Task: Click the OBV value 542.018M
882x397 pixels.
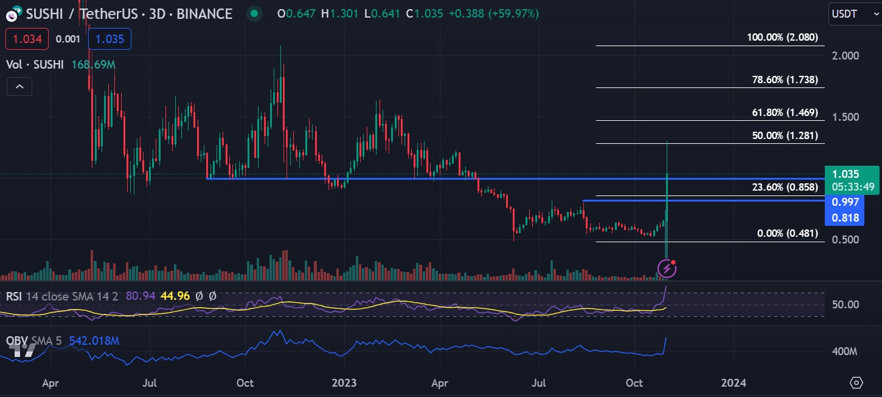Action: click(94, 341)
